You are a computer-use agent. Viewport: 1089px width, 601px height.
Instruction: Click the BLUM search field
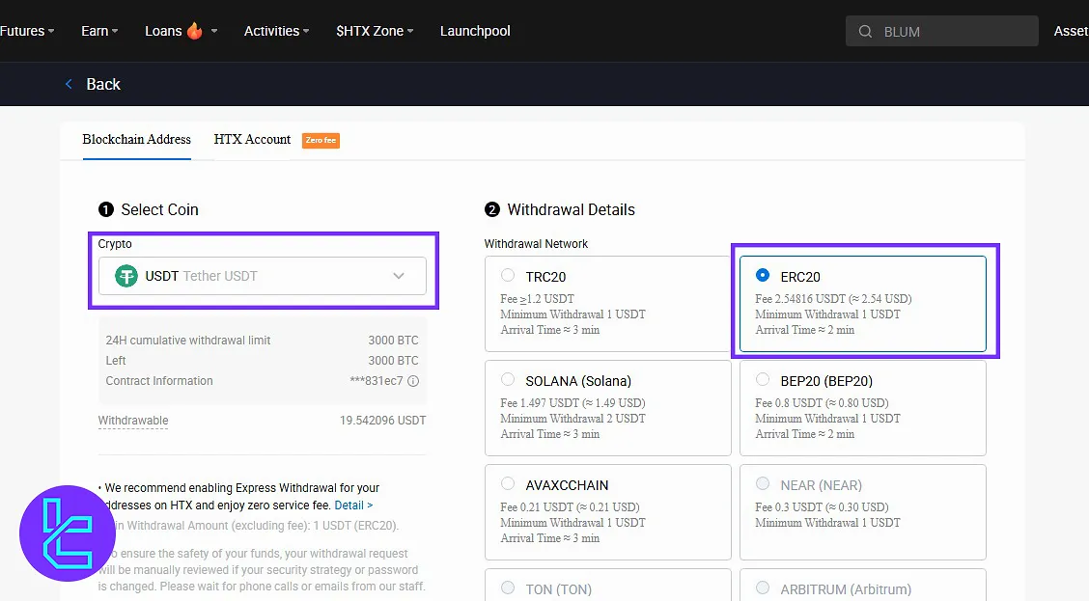(941, 31)
